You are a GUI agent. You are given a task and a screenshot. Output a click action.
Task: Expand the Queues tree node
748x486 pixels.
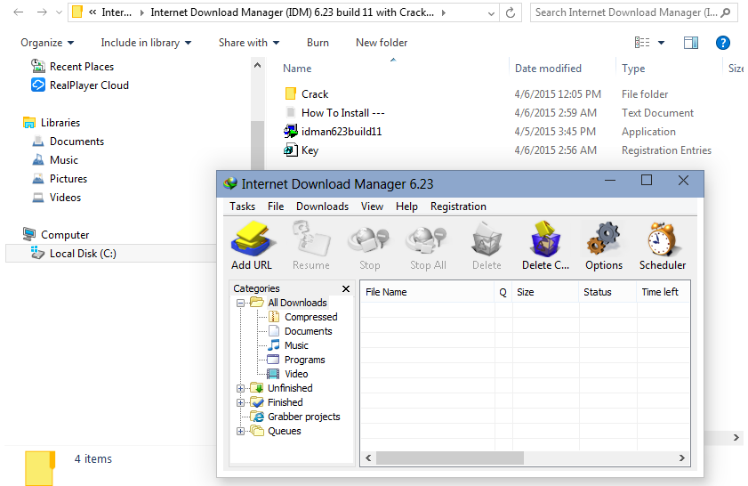click(240, 432)
